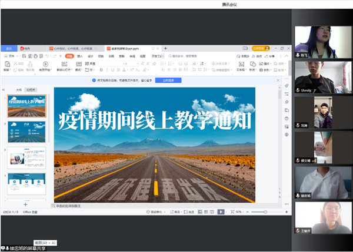This screenshot has width=353, height=252.
Task: Click the Redo arrow icon
Action: coord(55,56)
